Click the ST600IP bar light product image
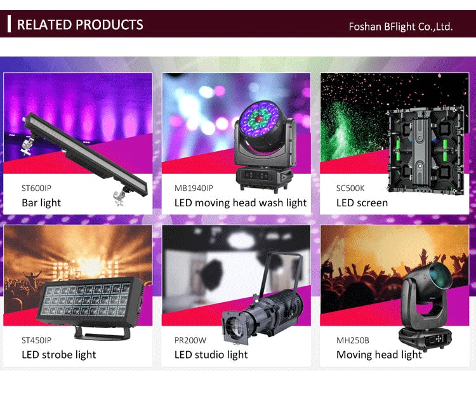This screenshot has height=398, width=476. click(84, 159)
